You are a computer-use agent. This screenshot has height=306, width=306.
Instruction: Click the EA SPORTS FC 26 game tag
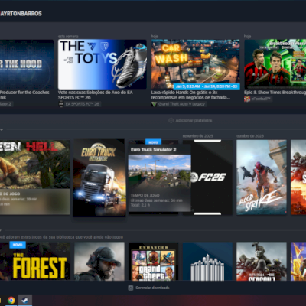pyautogui.click(x=83, y=104)
